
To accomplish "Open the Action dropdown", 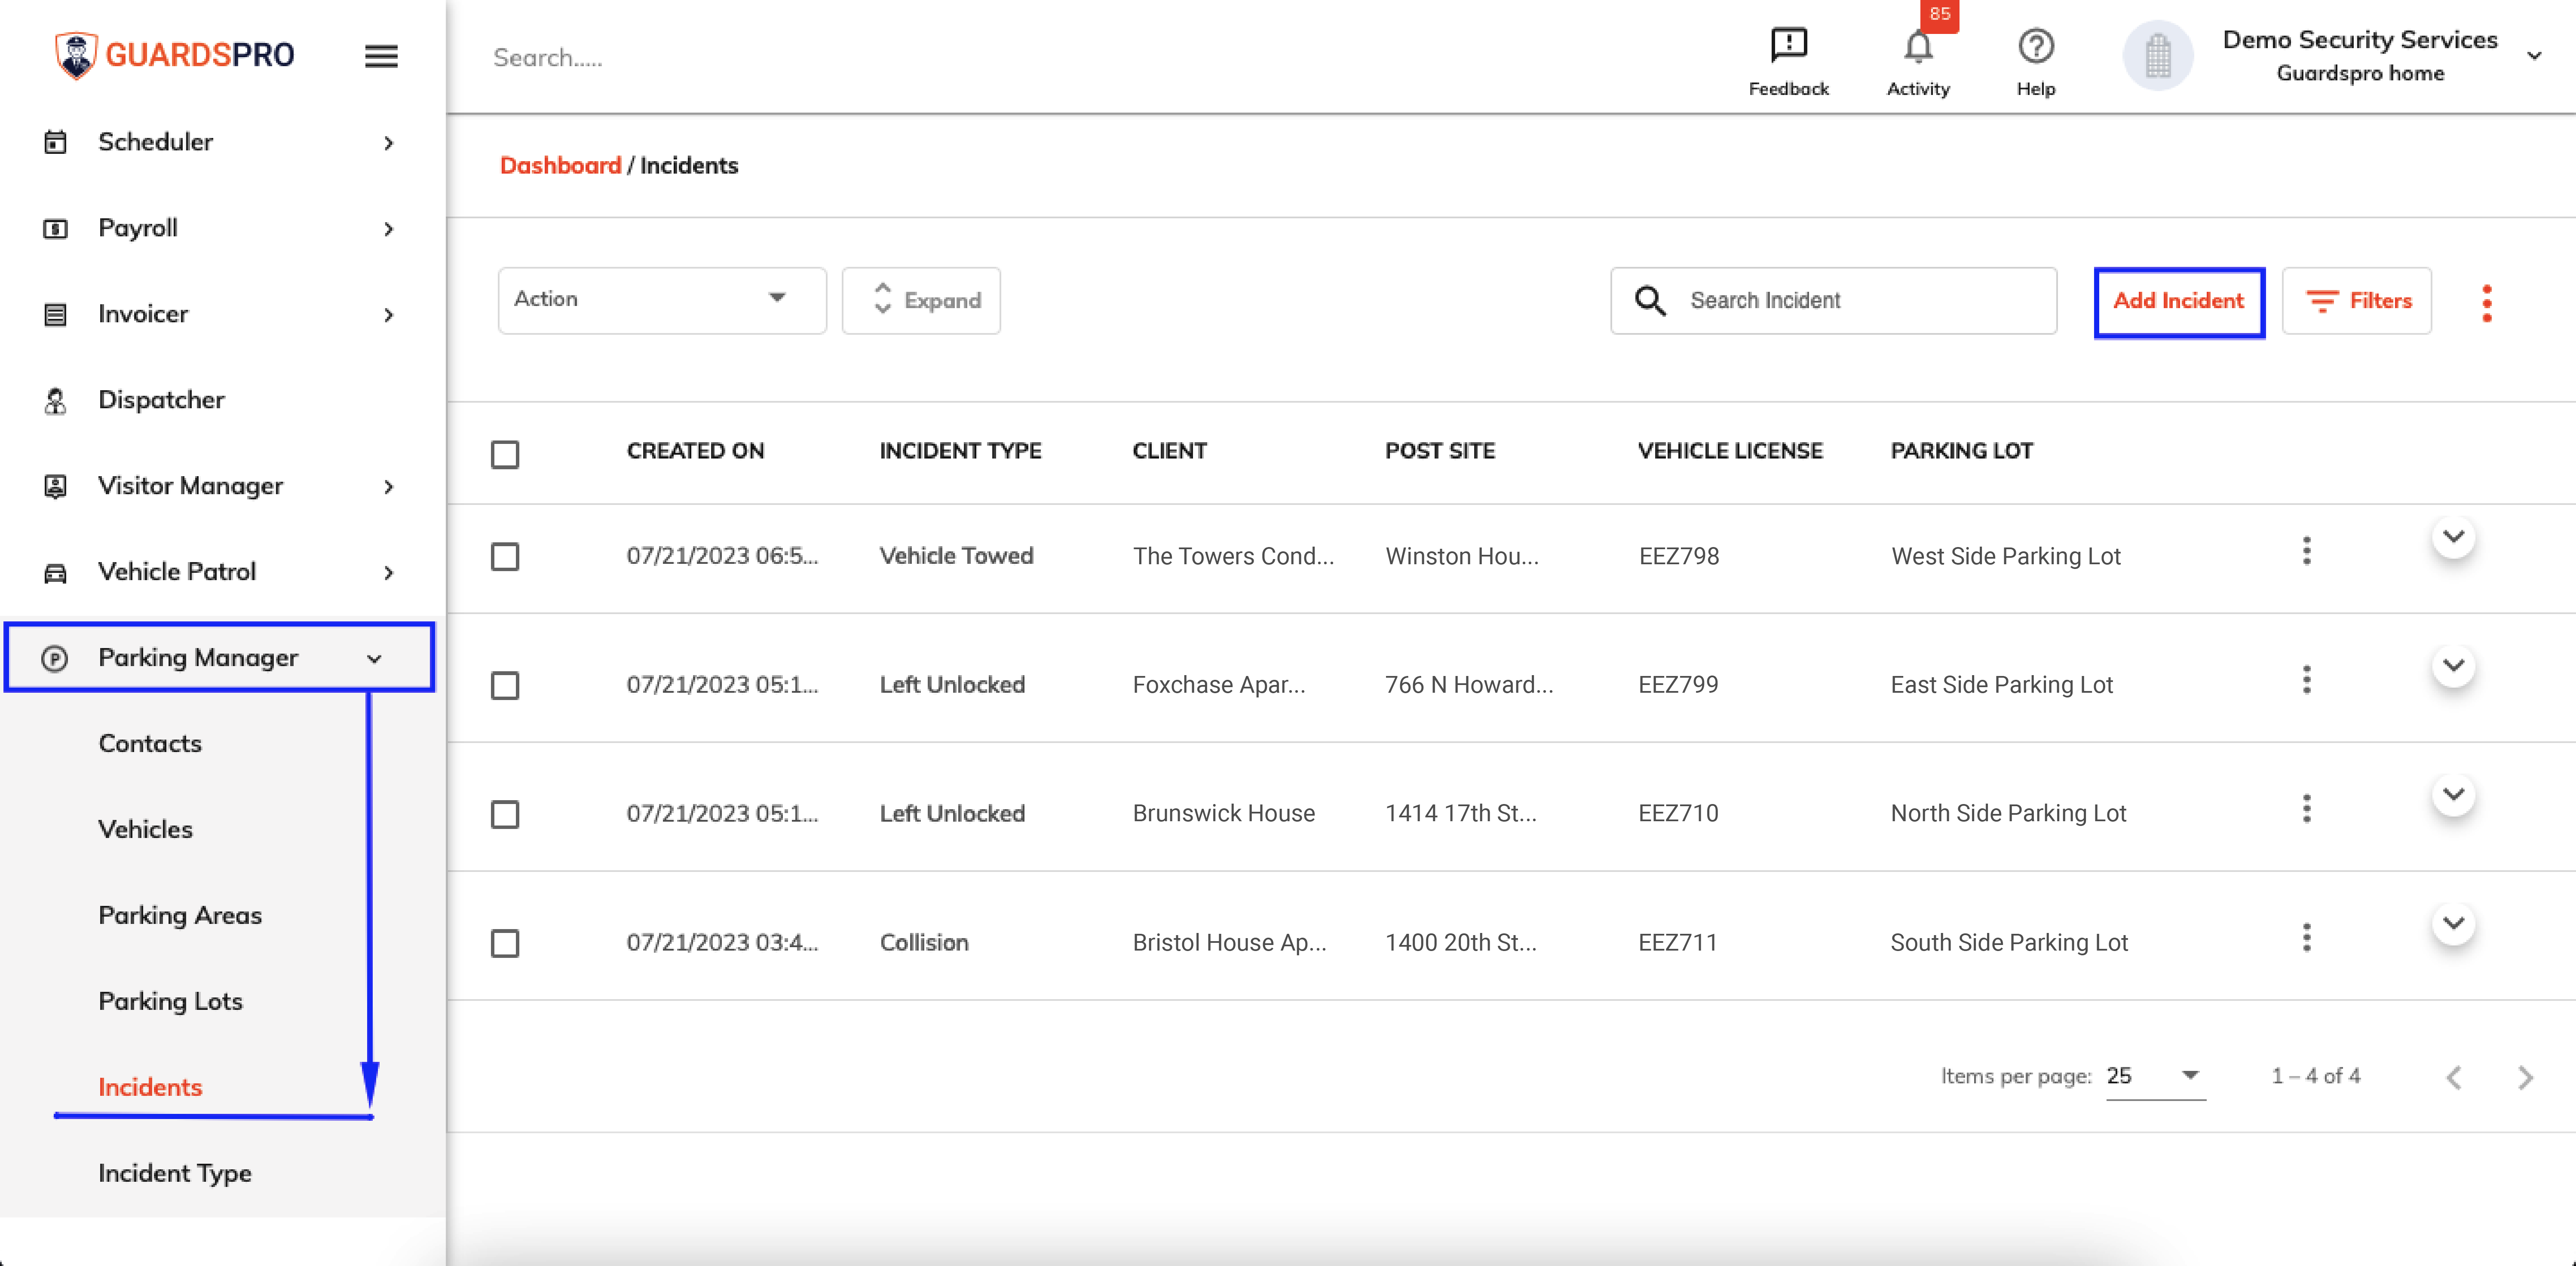I will point(662,300).
